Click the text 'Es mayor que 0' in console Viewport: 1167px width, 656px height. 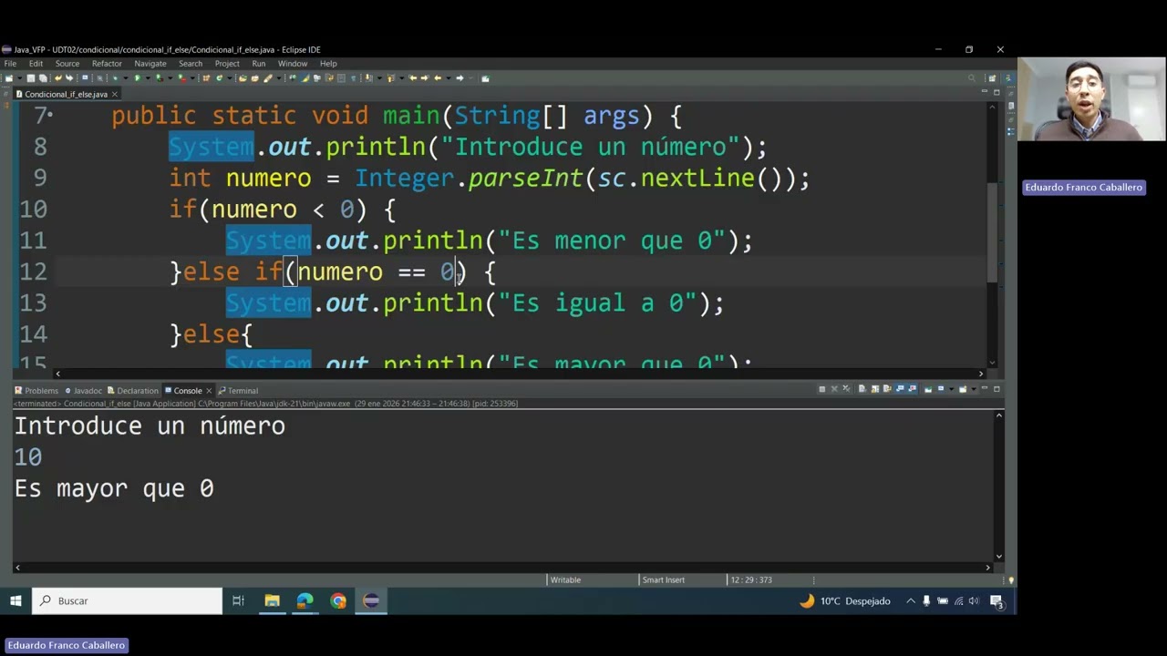click(114, 488)
